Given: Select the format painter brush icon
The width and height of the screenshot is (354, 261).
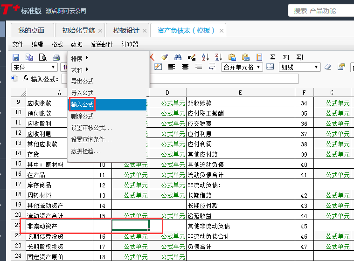Looking at the screenshot, I should (164, 57).
